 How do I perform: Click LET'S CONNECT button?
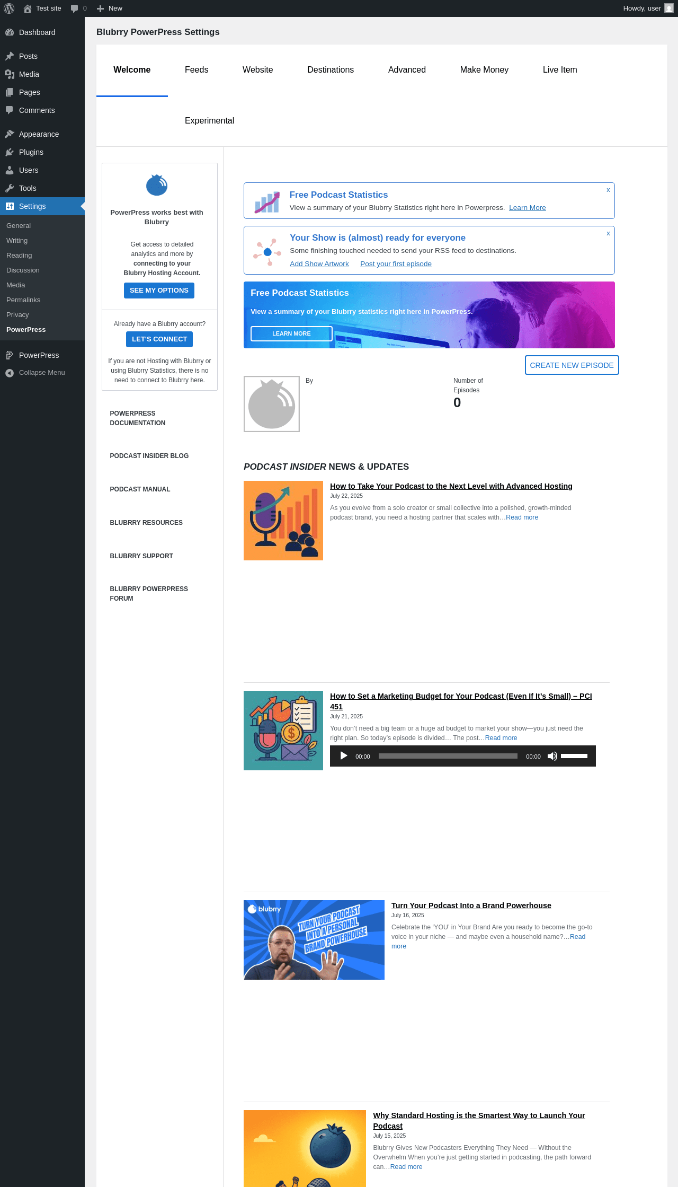tap(159, 339)
